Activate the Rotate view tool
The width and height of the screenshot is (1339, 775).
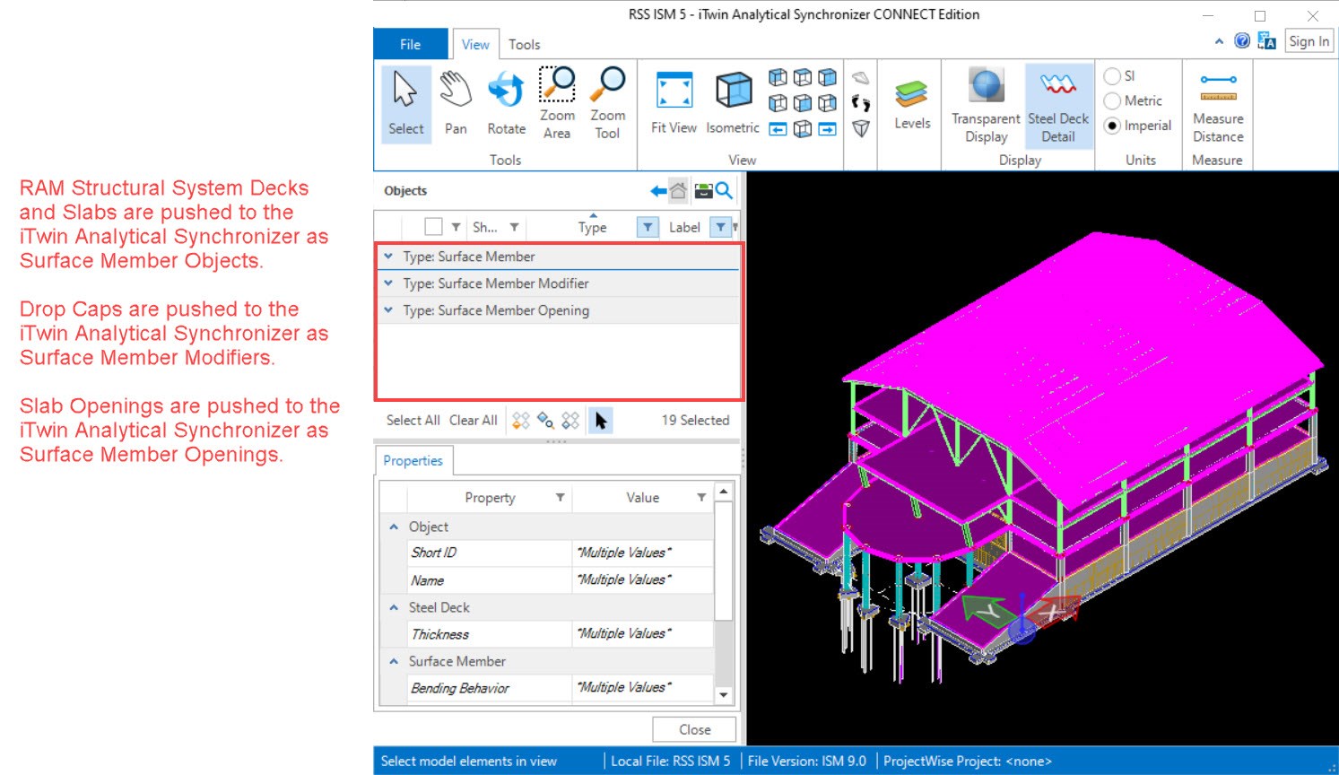[506, 104]
